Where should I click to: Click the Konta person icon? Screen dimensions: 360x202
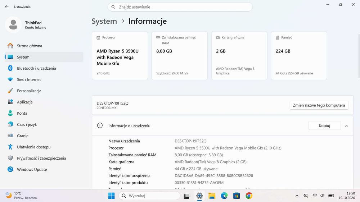tap(10, 113)
